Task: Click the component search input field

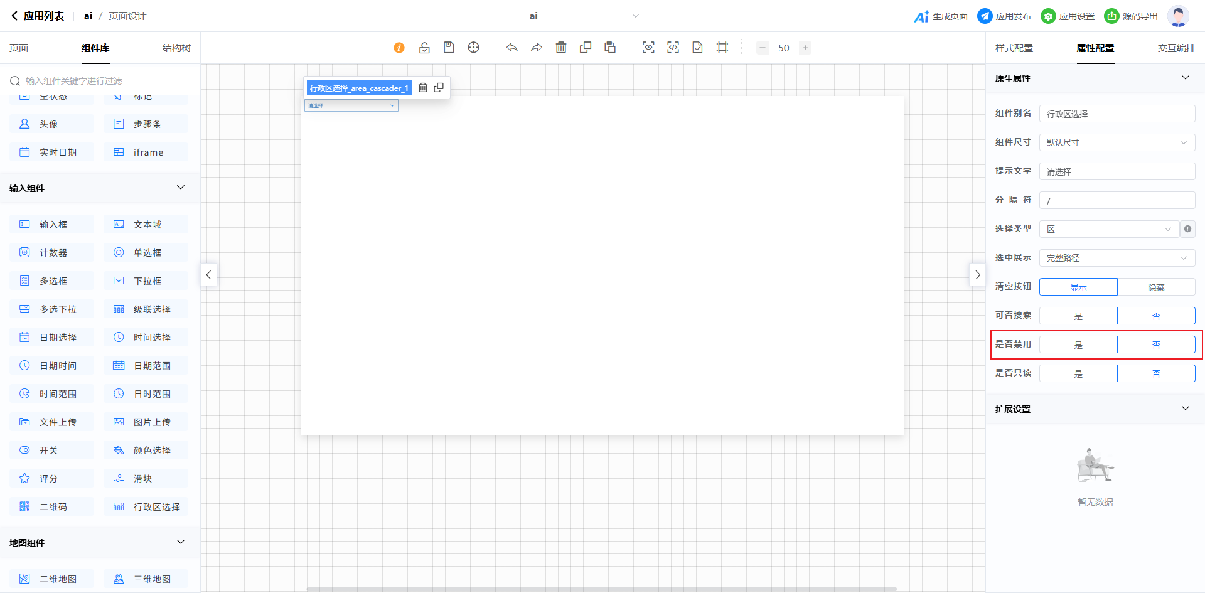Action: pos(107,81)
